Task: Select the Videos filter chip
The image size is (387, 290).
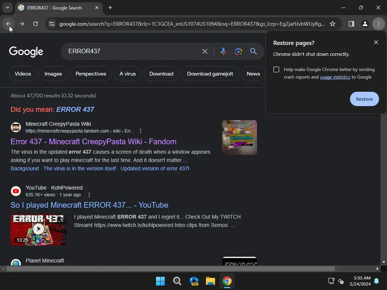Action: (23, 74)
